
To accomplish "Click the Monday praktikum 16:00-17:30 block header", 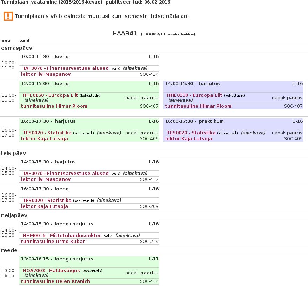I will point(194,121).
